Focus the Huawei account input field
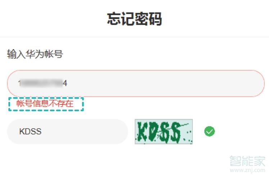269x177 pixels. [136, 83]
